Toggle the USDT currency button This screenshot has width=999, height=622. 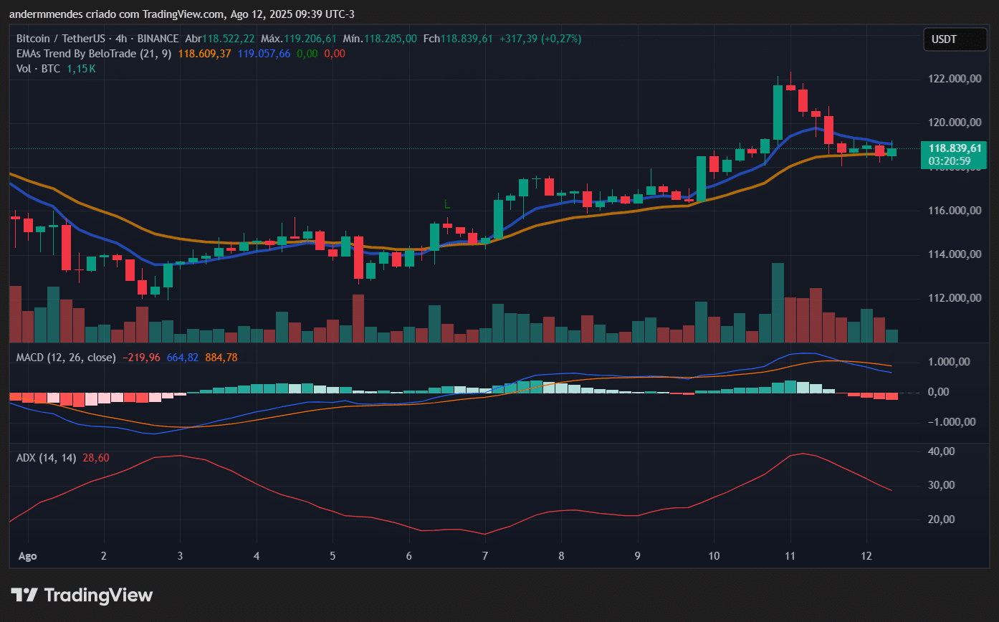[x=955, y=39]
